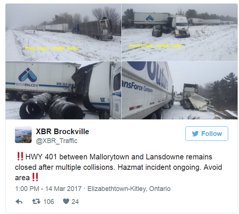The width and height of the screenshot is (239, 214).
Task: Click the retweet arrows icon
Action: (36, 201)
